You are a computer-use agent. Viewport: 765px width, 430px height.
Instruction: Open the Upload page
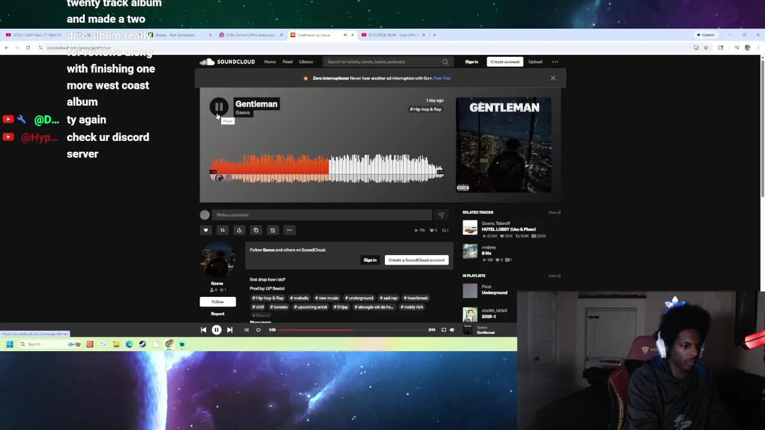tap(535, 62)
